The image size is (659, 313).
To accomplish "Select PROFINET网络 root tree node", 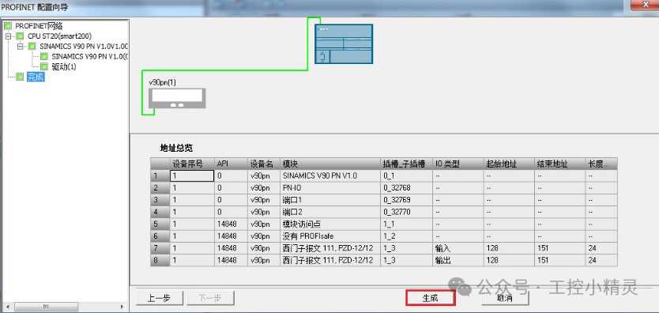I will pyautogui.click(x=39, y=26).
